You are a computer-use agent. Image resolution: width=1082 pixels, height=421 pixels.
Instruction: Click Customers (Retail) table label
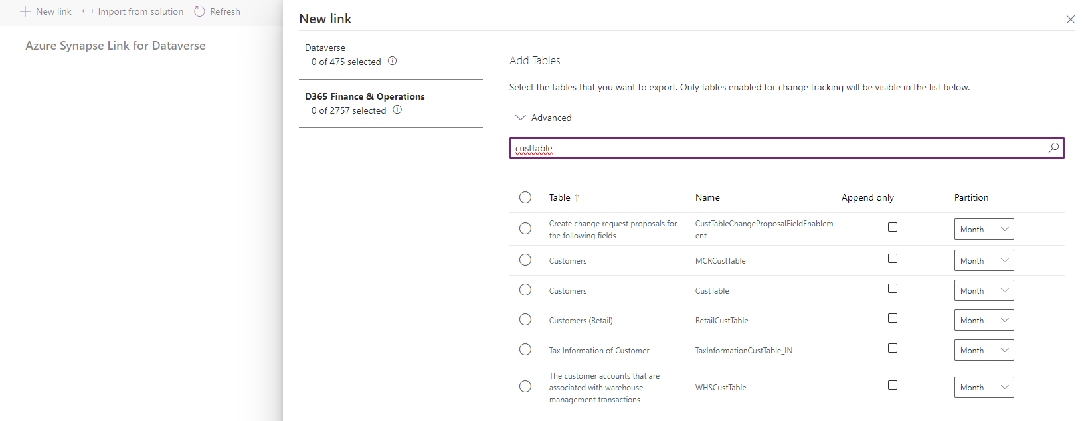click(581, 321)
